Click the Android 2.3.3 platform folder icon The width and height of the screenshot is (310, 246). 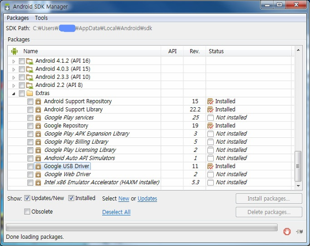tap(30, 77)
